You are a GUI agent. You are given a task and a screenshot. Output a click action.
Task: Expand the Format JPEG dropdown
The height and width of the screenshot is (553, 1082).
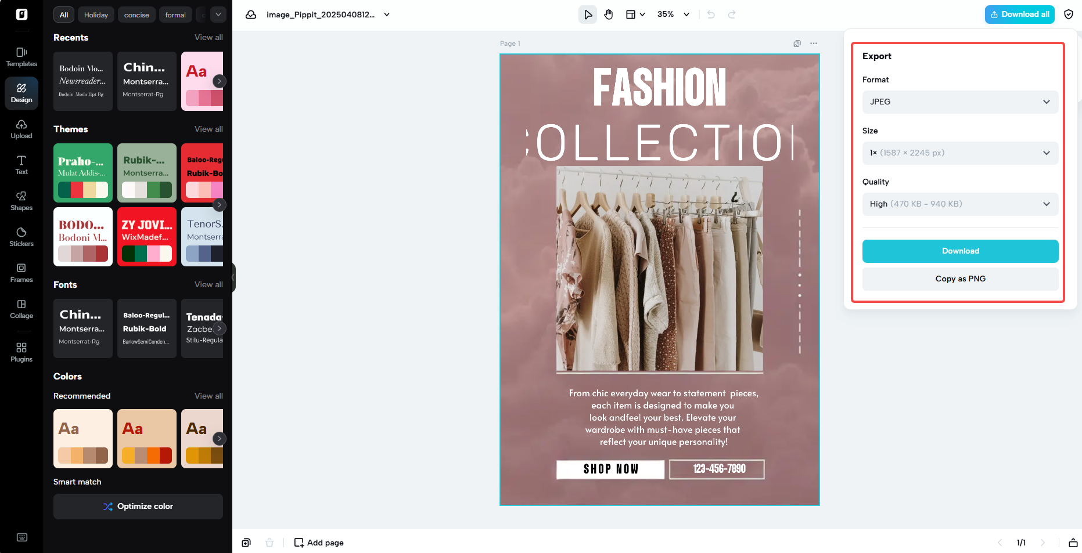tap(960, 102)
